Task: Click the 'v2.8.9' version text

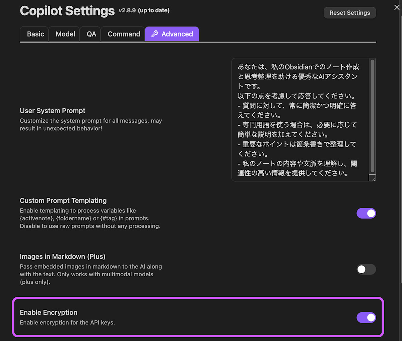Action: point(127,10)
